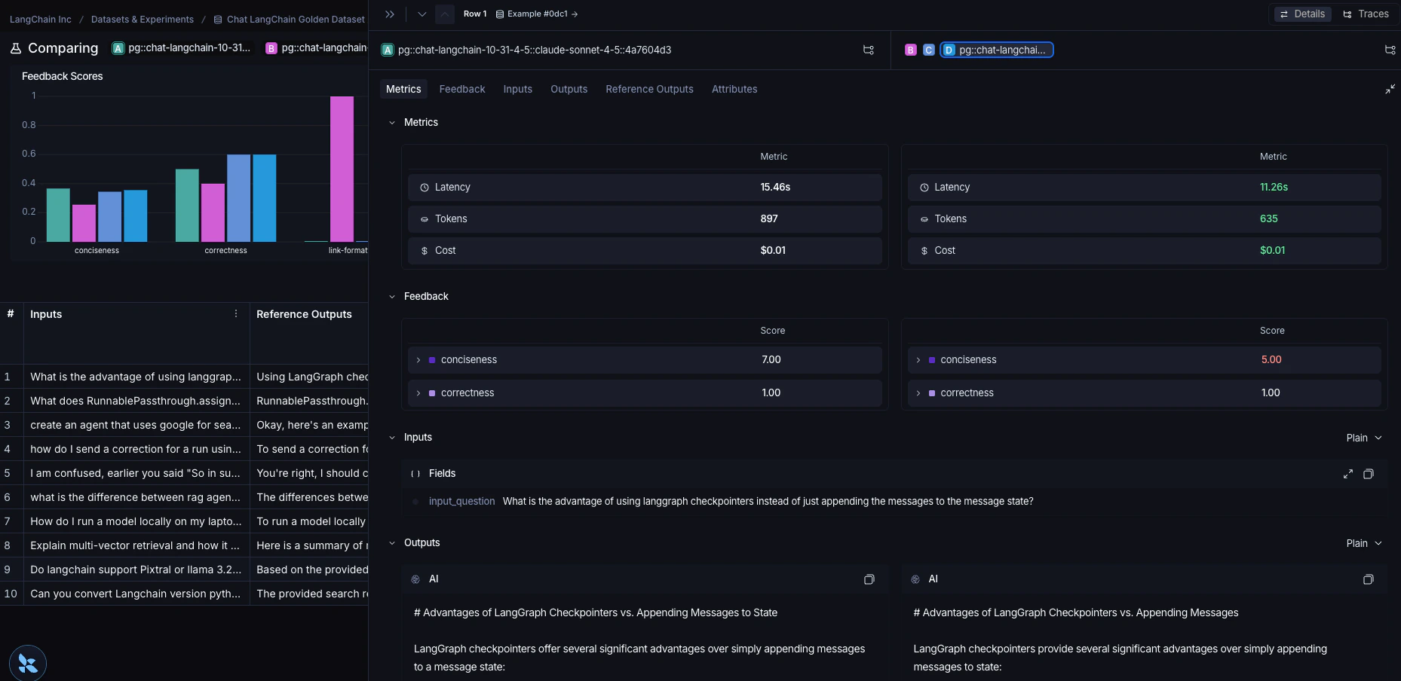Expand the conciseness feedback row
The width and height of the screenshot is (1401, 681).
click(x=419, y=360)
